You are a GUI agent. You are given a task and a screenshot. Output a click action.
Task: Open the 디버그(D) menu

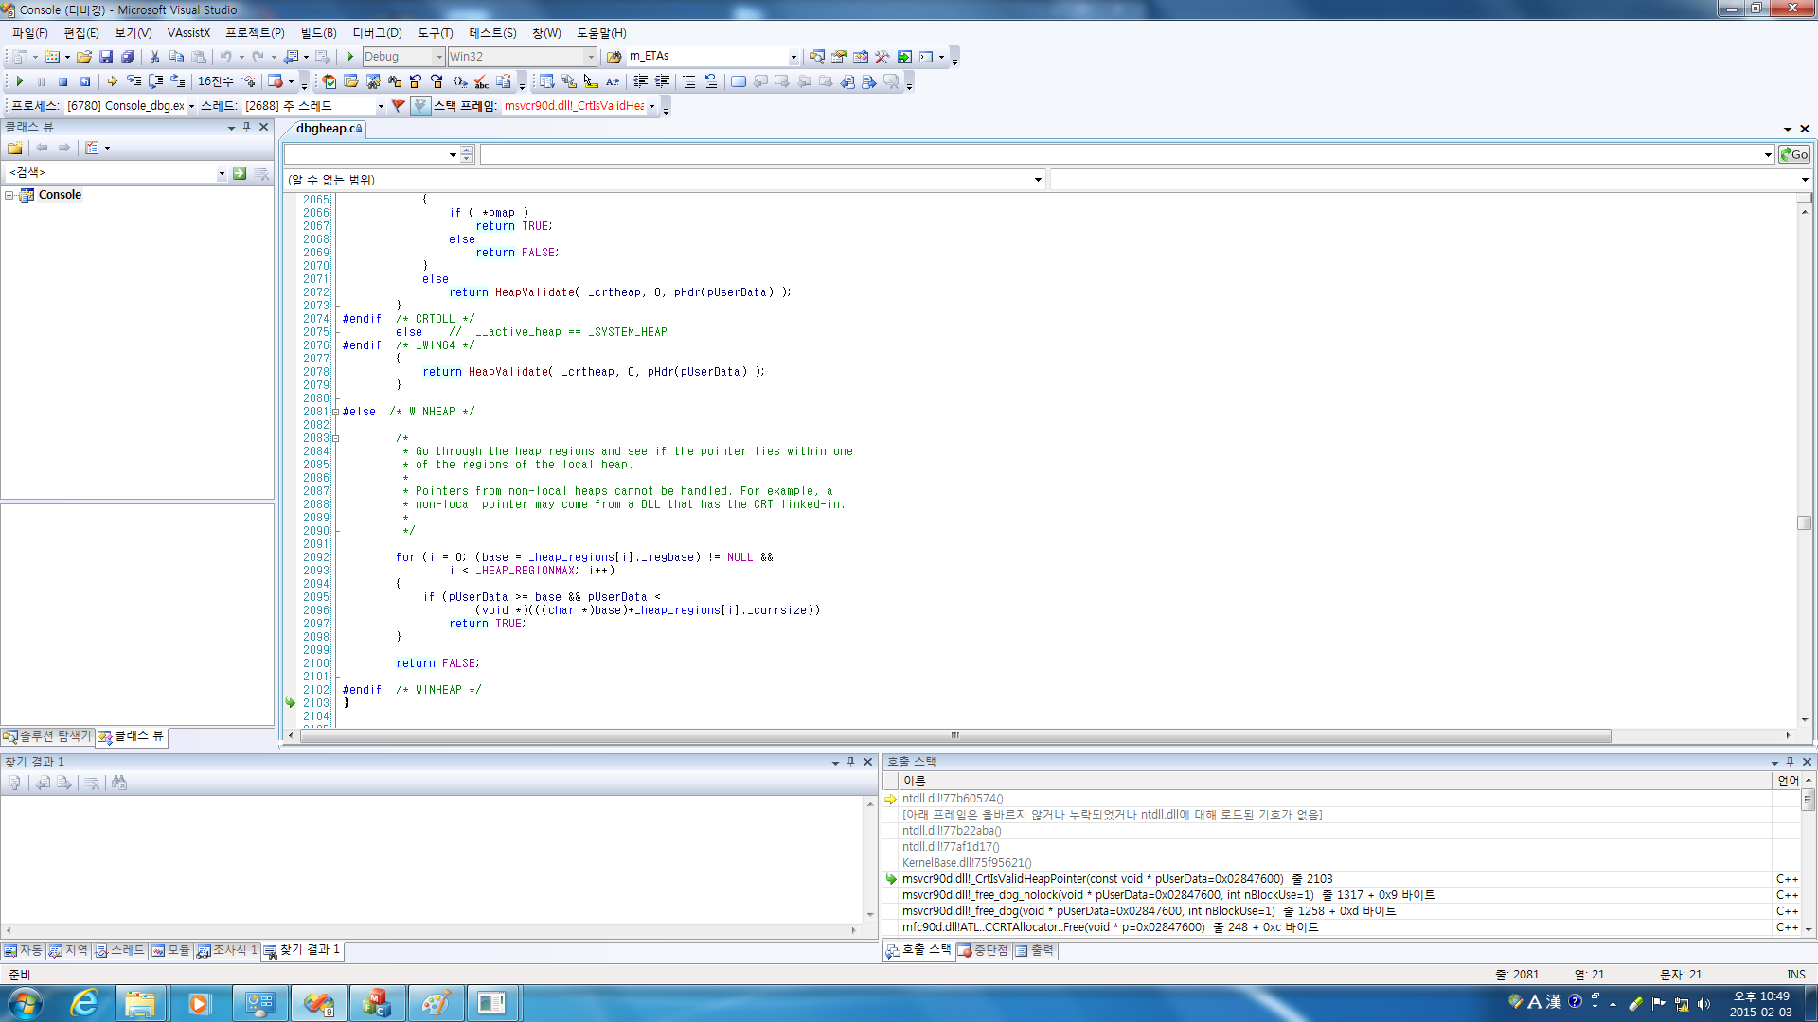(x=377, y=33)
